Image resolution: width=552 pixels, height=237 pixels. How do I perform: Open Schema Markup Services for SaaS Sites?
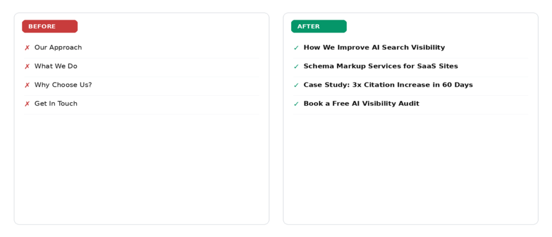coord(381,66)
